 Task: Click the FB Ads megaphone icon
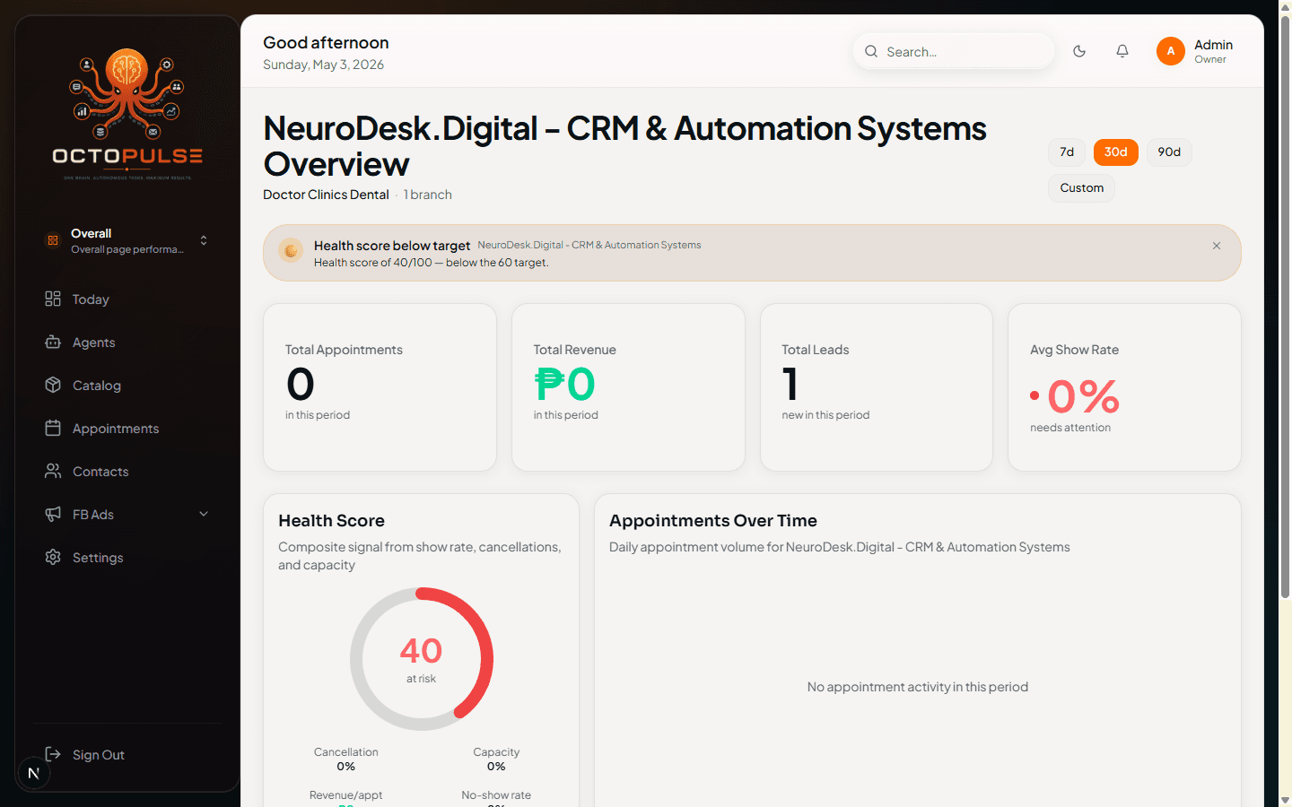pyautogui.click(x=53, y=514)
